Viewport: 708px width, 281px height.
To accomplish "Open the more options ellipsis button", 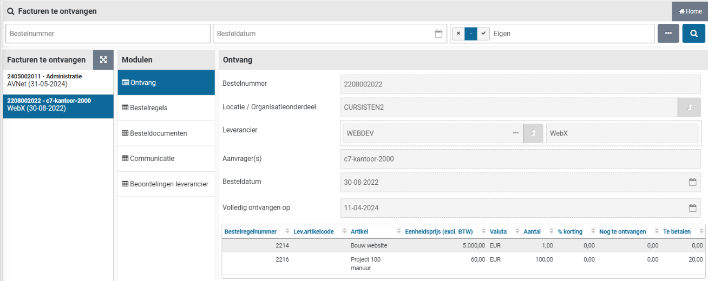I will point(668,34).
